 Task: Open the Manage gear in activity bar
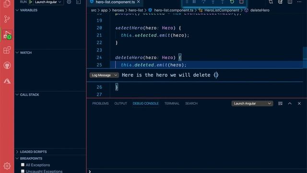[x=7, y=166]
